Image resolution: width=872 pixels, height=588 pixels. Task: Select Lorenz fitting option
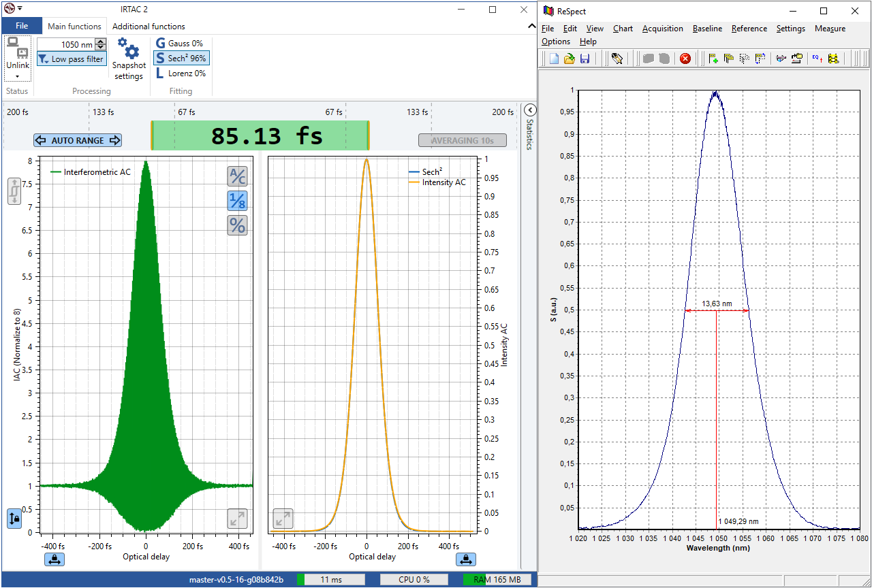point(181,73)
